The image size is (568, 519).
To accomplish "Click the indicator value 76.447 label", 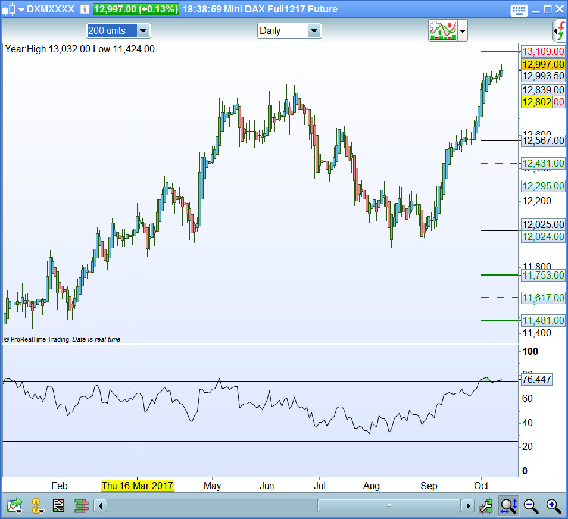I will click(536, 379).
